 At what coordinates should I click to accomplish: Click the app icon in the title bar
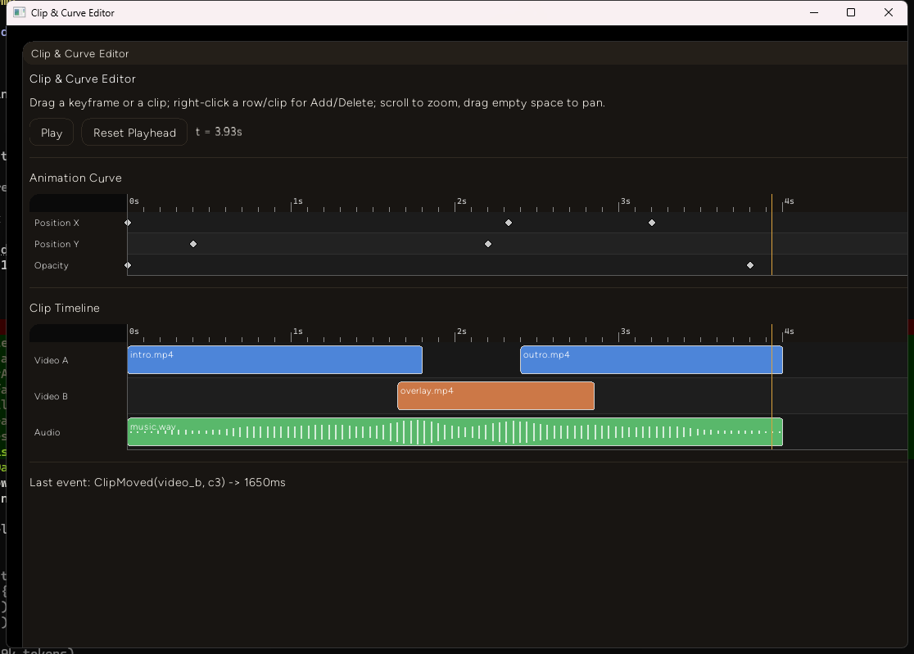tap(19, 13)
